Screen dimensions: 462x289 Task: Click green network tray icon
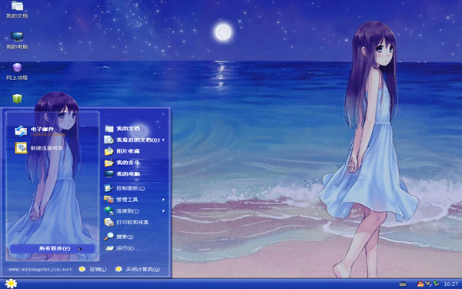pyautogui.click(x=437, y=284)
